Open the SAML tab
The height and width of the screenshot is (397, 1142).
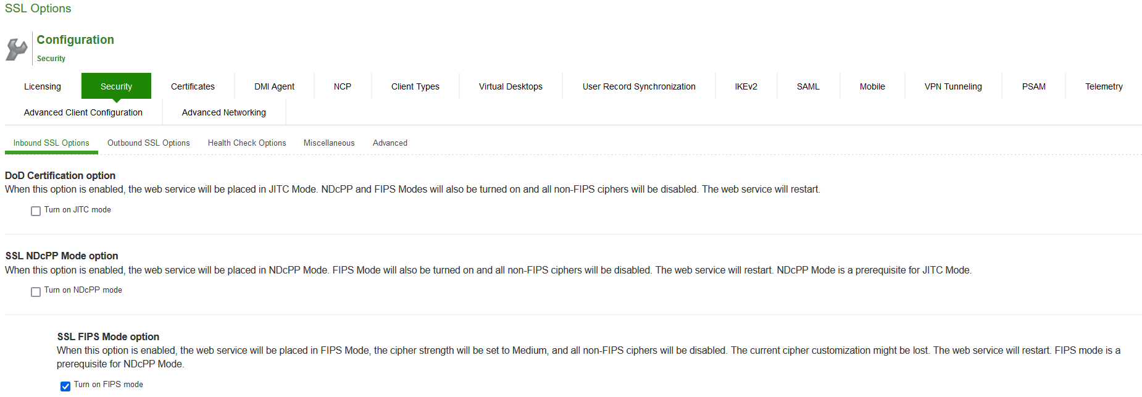tap(808, 86)
